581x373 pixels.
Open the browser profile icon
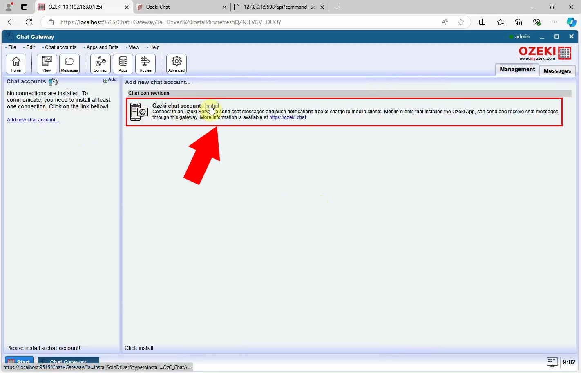(x=9, y=7)
